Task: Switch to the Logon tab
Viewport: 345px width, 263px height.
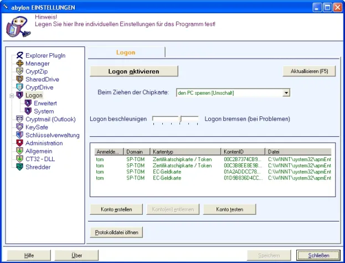Action: [126, 53]
